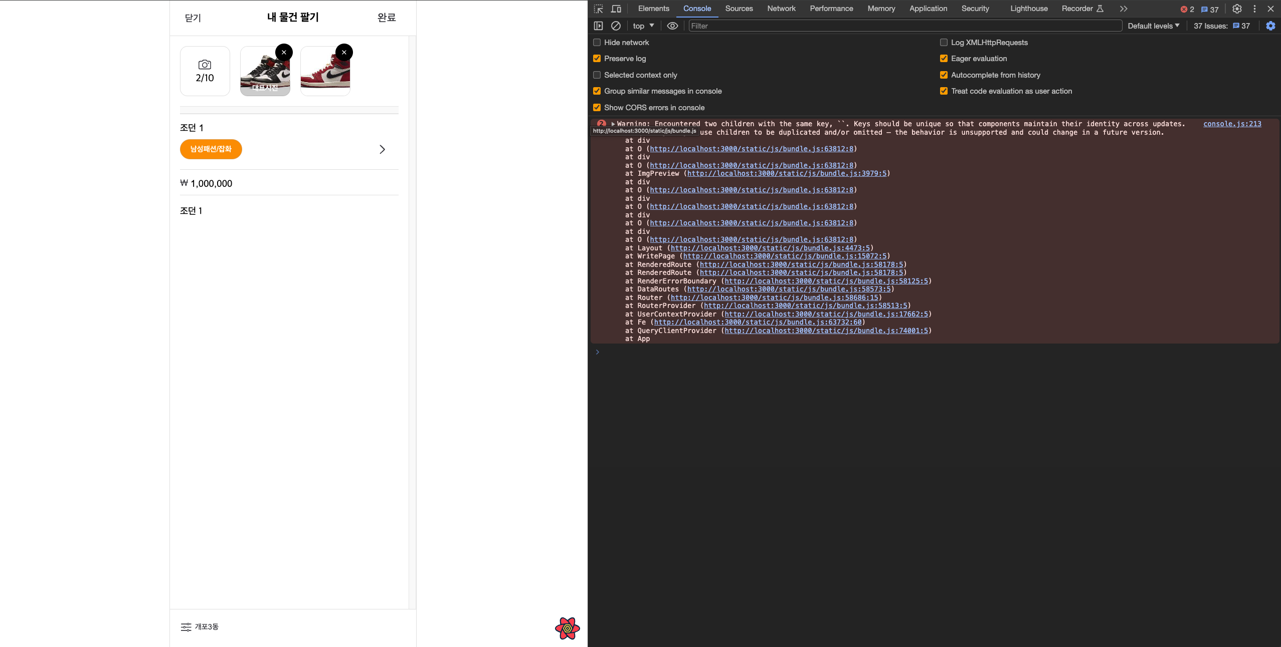
Task: Click the React Query devtools flower icon
Action: 567,628
